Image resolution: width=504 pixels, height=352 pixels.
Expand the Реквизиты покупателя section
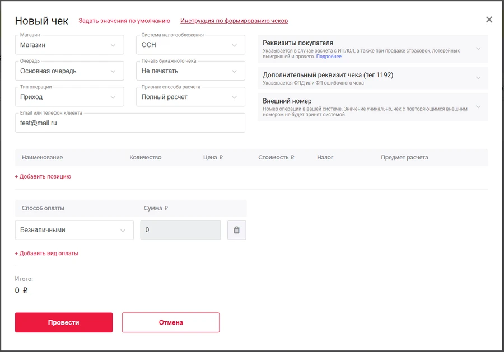tap(372, 49)
